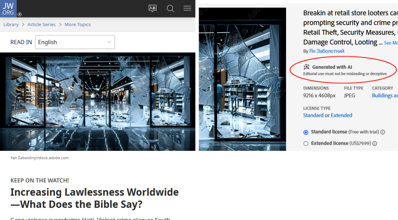The height and width of the screenshot is (220, 398).
Task: Select the Standard license radio button
Action: click(x=306, y=132)
